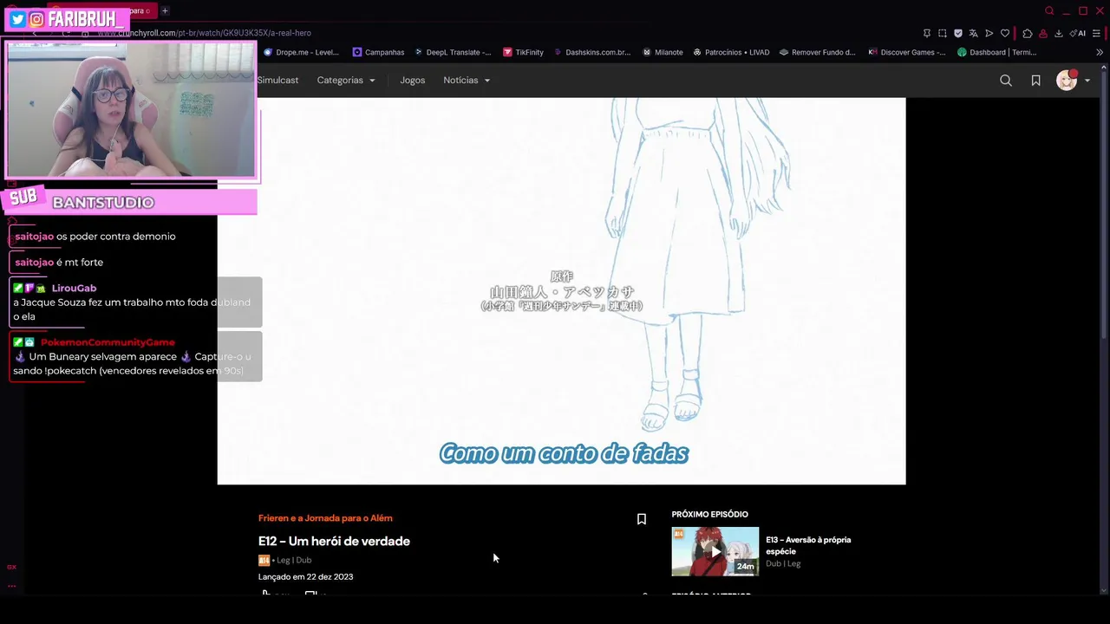
Task: Open the E13 – Aversão à própria espécie link
Action: (808, 545)
